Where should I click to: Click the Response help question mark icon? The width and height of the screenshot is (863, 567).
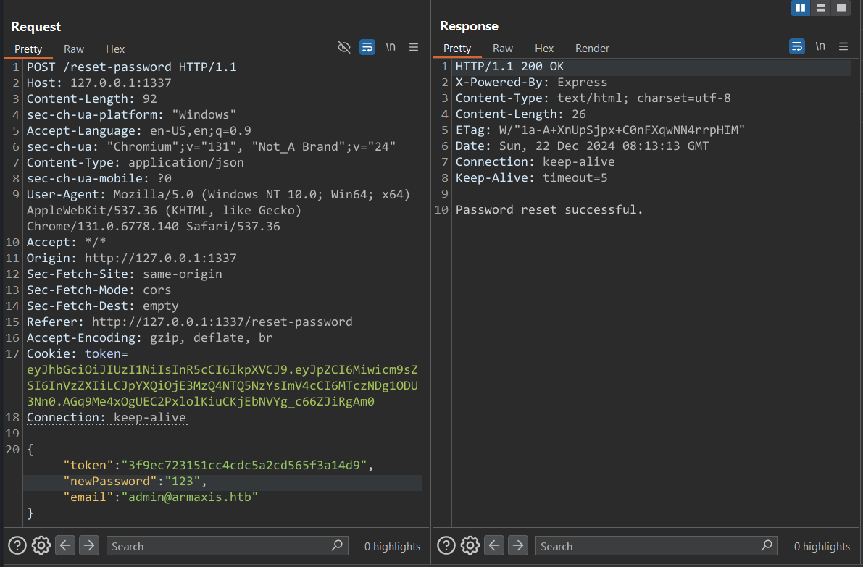(446, 545)
